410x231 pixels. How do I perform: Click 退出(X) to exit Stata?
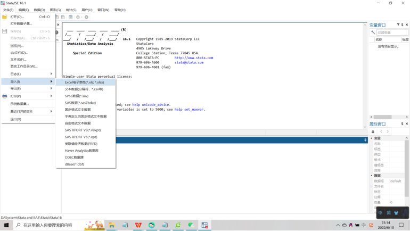[x=28, y=119]
